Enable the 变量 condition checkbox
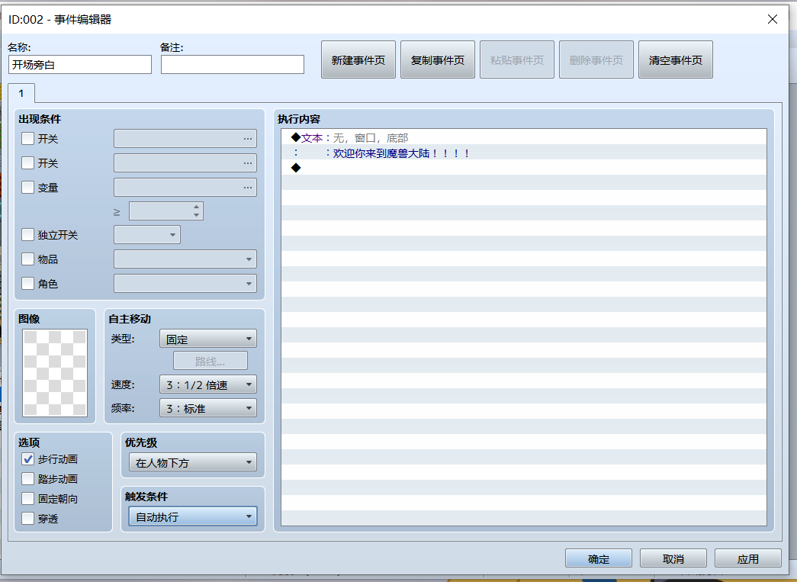The height and width of the screenshot is (582, 797). click(28, 187)
